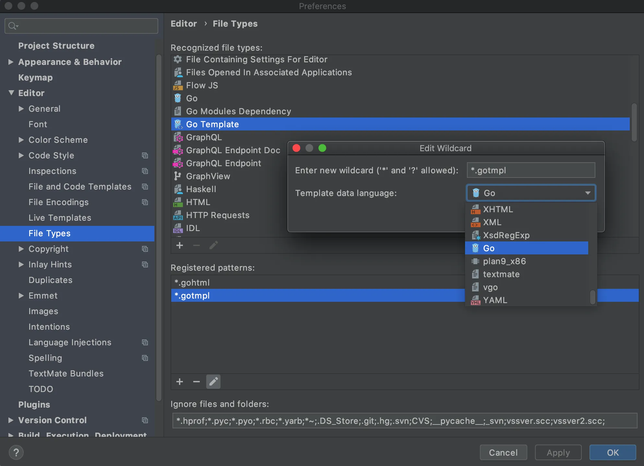Expand the Color Scheme node

pos(21,140)
